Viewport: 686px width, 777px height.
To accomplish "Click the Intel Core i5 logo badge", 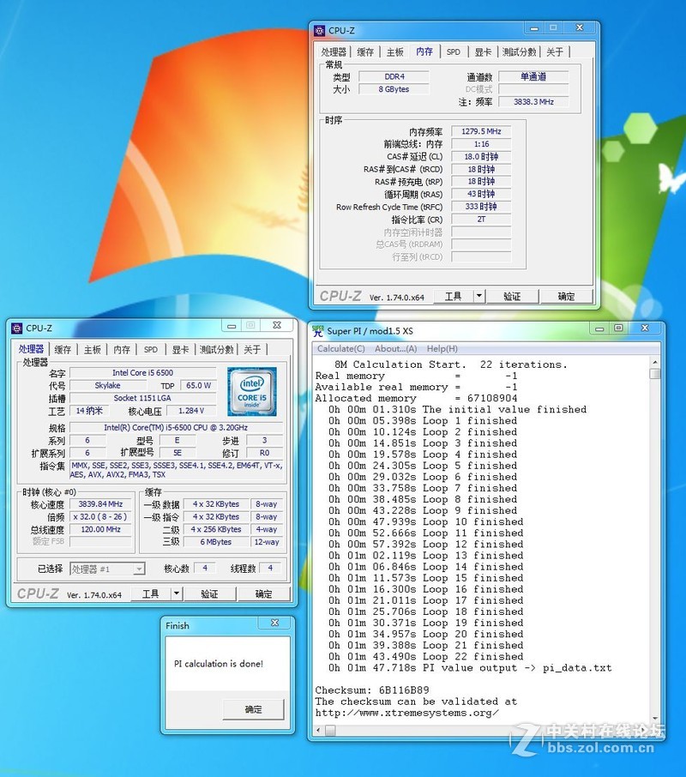I will tap(251, 391).
